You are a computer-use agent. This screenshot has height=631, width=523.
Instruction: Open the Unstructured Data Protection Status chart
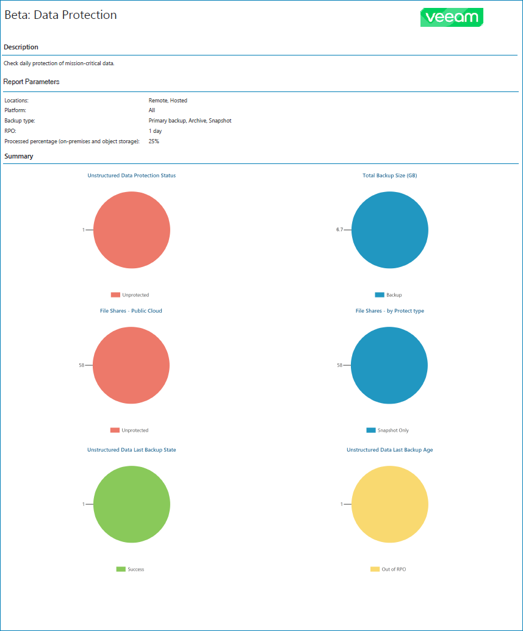[131, 175]
